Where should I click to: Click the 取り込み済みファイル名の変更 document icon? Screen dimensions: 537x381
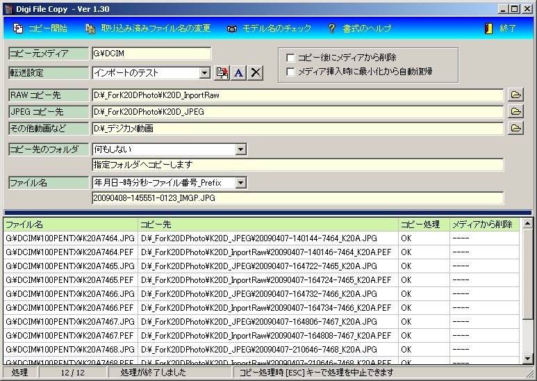click(90, 29)
